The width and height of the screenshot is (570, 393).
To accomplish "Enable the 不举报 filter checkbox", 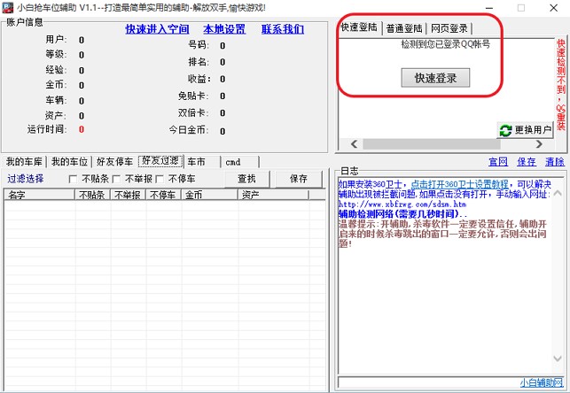I will coord(116,179).
